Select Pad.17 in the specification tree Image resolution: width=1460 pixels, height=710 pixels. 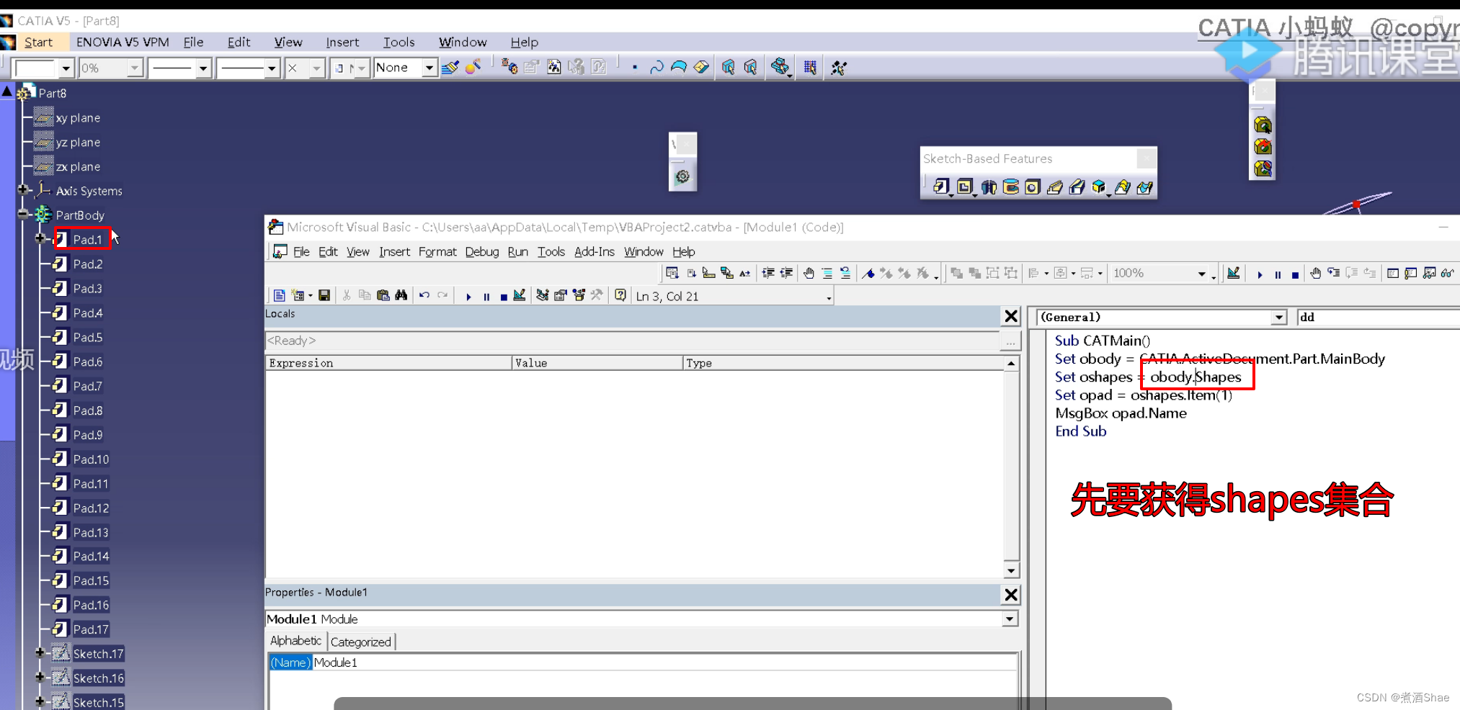(x=91, y=629)
